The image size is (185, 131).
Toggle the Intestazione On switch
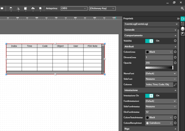[149, 95]
